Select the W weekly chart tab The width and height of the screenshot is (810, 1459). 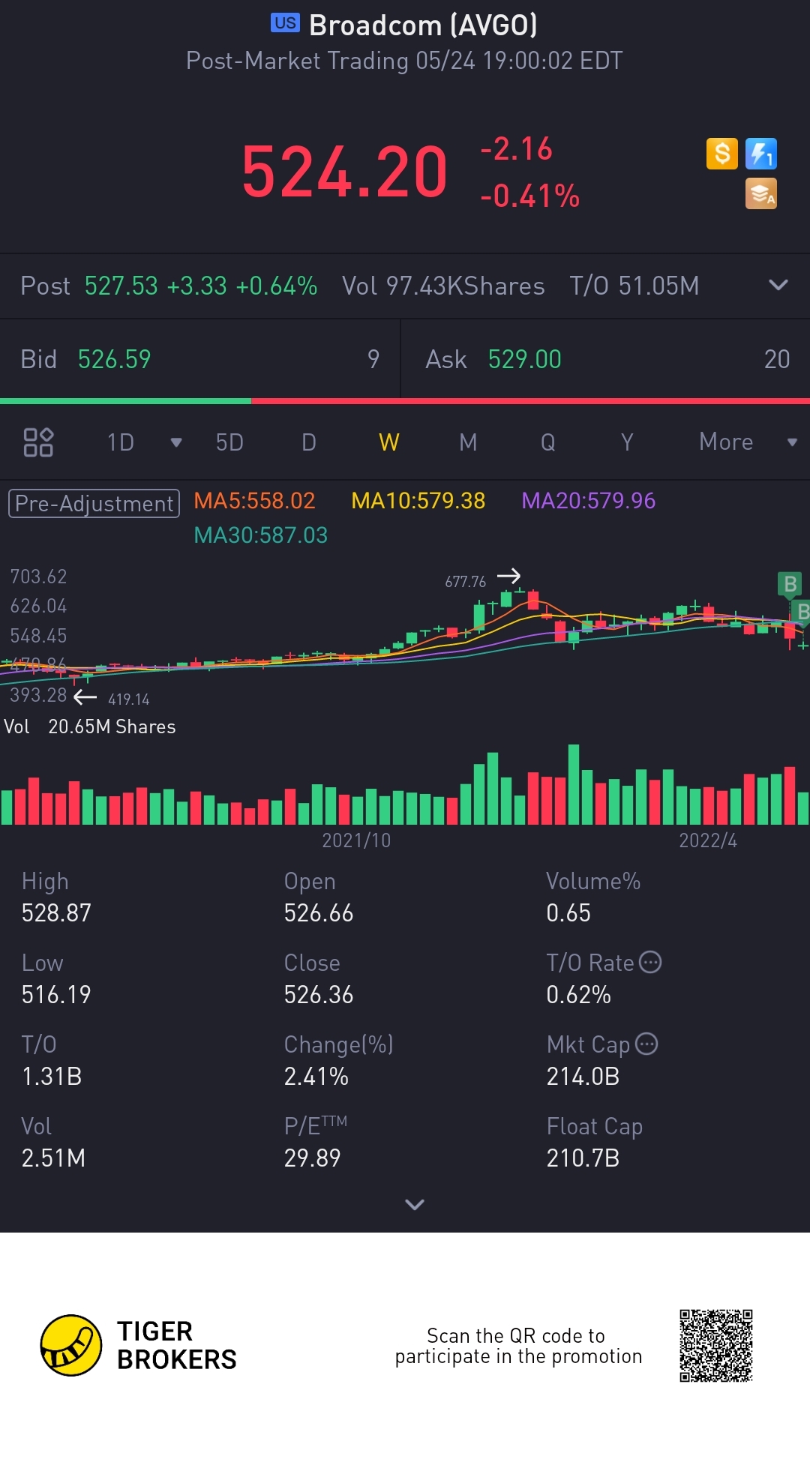coord(389,442)
